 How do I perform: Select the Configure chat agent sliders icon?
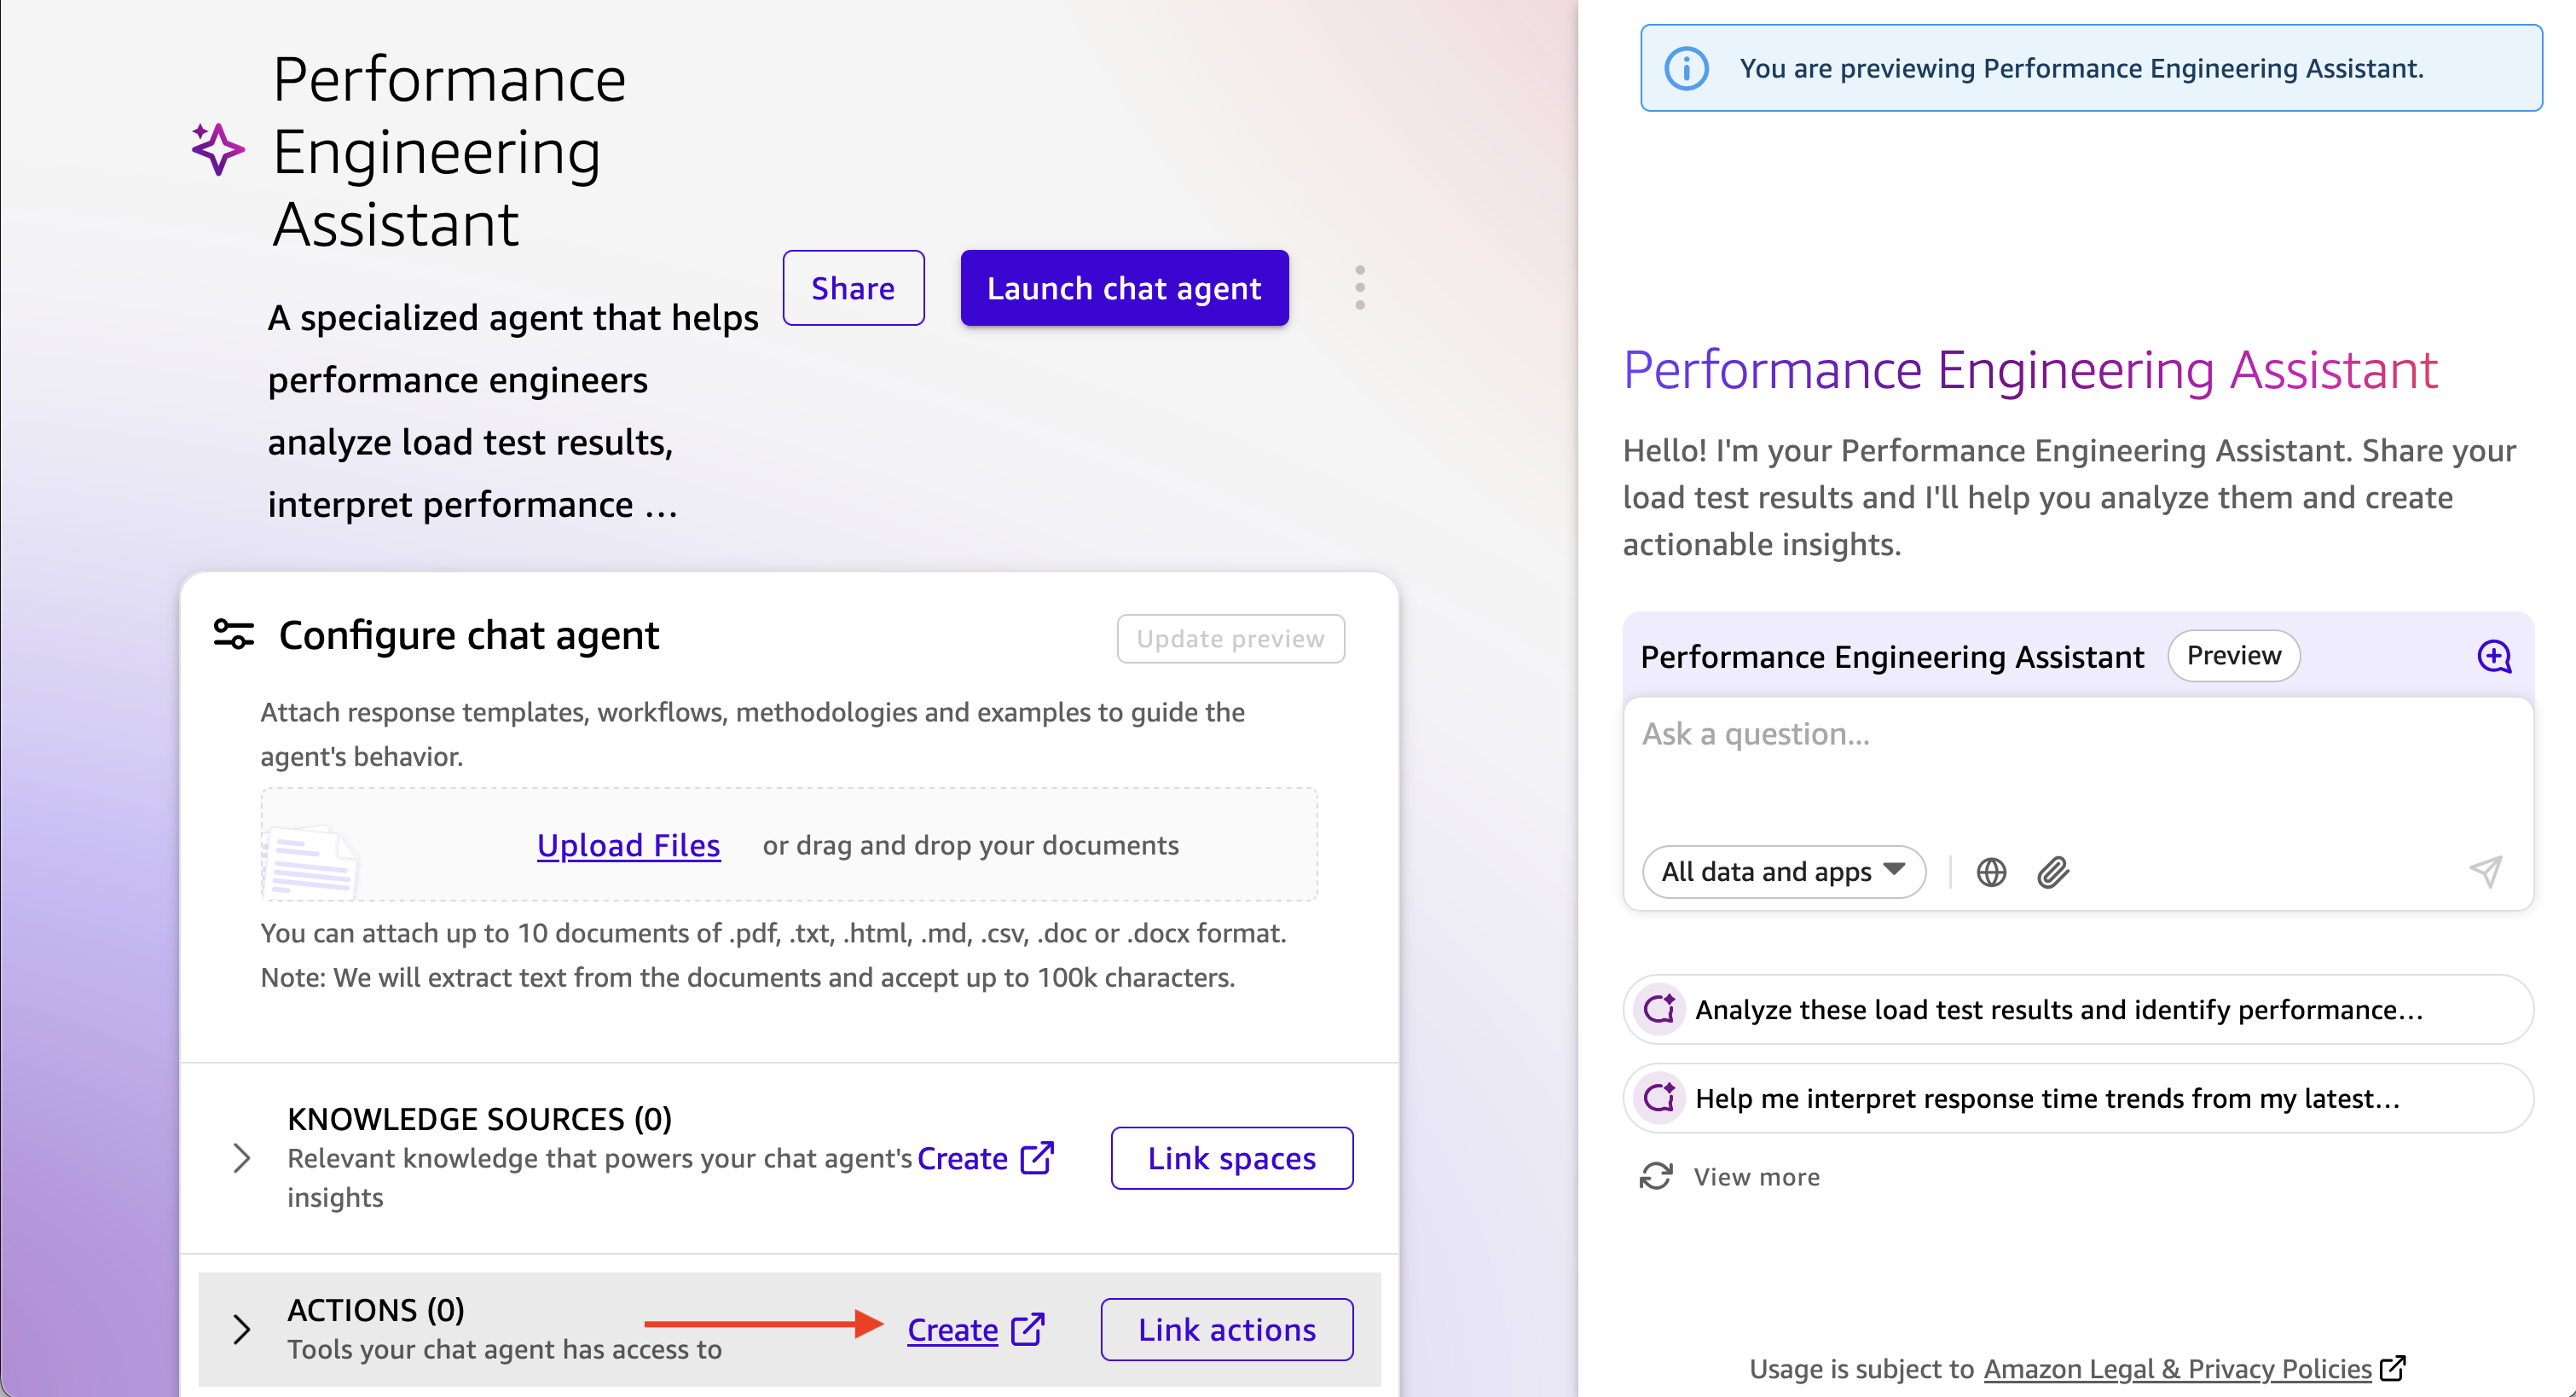coord(233,635)
